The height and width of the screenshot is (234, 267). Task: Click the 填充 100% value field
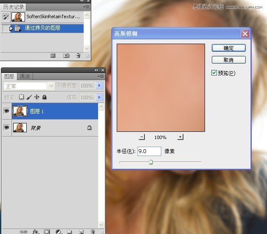(x=87, y=97)
